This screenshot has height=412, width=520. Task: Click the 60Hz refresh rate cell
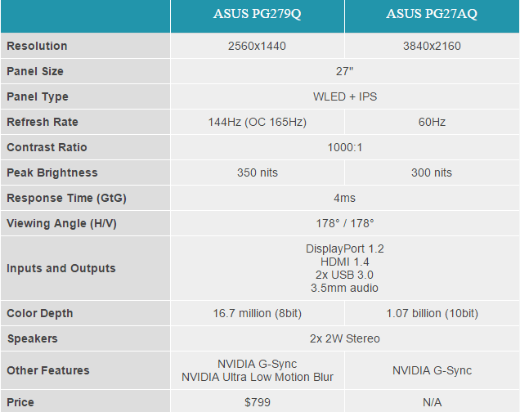click(432, 122)
